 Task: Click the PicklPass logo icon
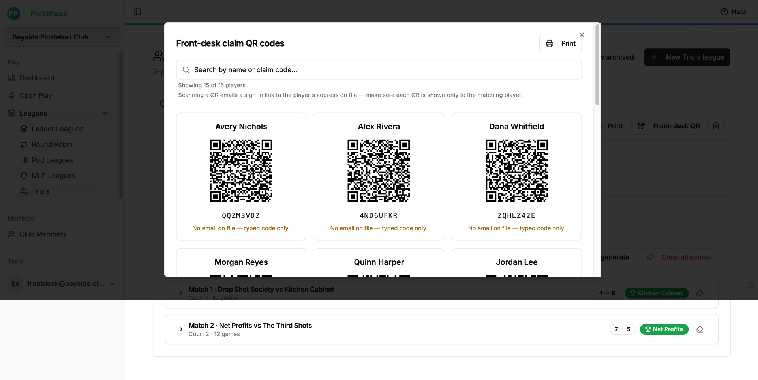pos(14,13)
